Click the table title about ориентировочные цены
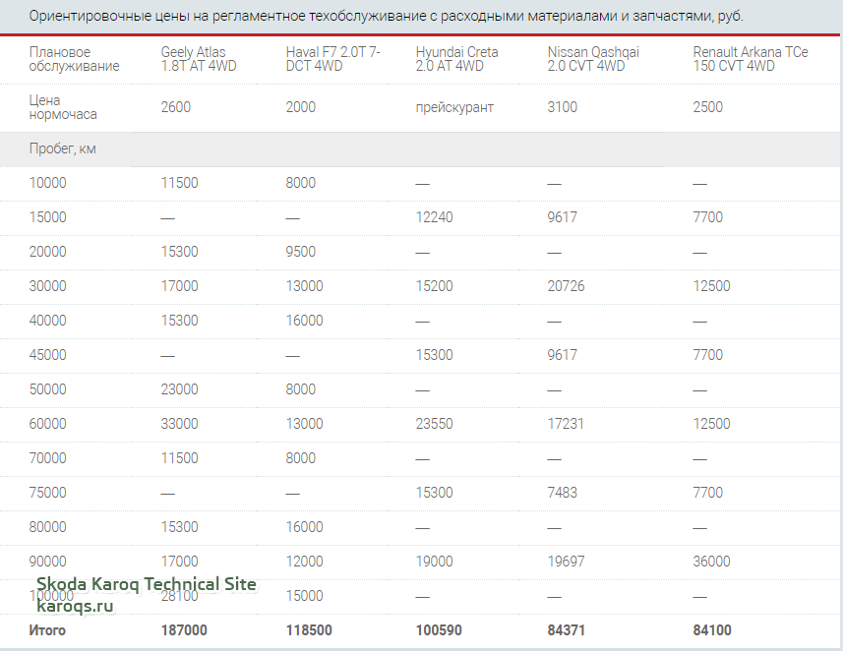 [x=386, y=16]
